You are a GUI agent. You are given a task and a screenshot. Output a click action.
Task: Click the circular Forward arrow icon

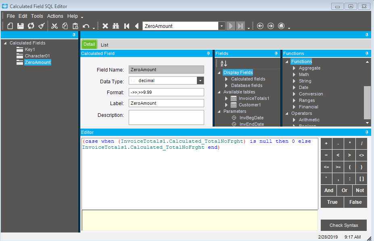click(270, 26)
